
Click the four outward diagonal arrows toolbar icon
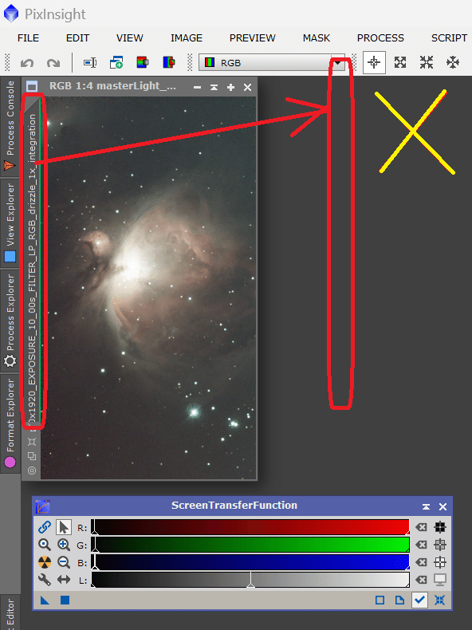point(400,62)
